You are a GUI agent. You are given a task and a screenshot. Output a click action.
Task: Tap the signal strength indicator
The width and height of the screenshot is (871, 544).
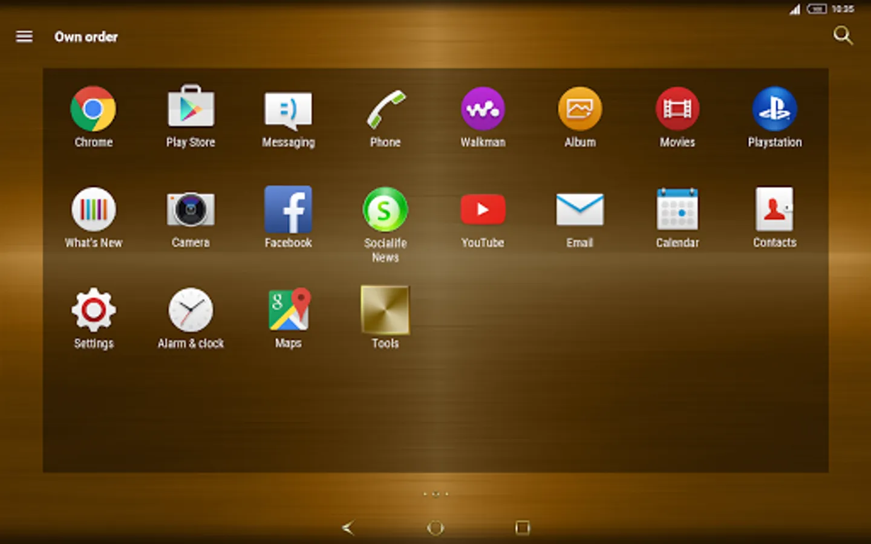point(795,9)
